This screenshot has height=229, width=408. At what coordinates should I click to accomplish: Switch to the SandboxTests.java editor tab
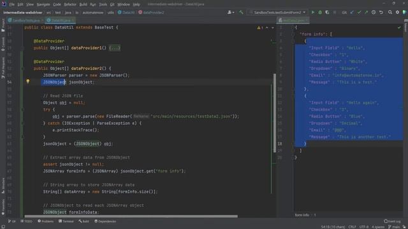pyautogui.click(x=25, y=20)
